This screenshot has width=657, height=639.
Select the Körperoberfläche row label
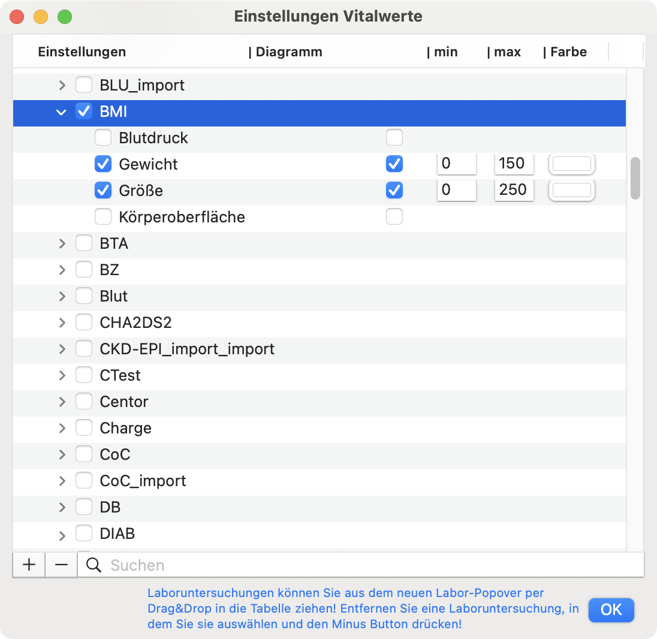[182, 217]
